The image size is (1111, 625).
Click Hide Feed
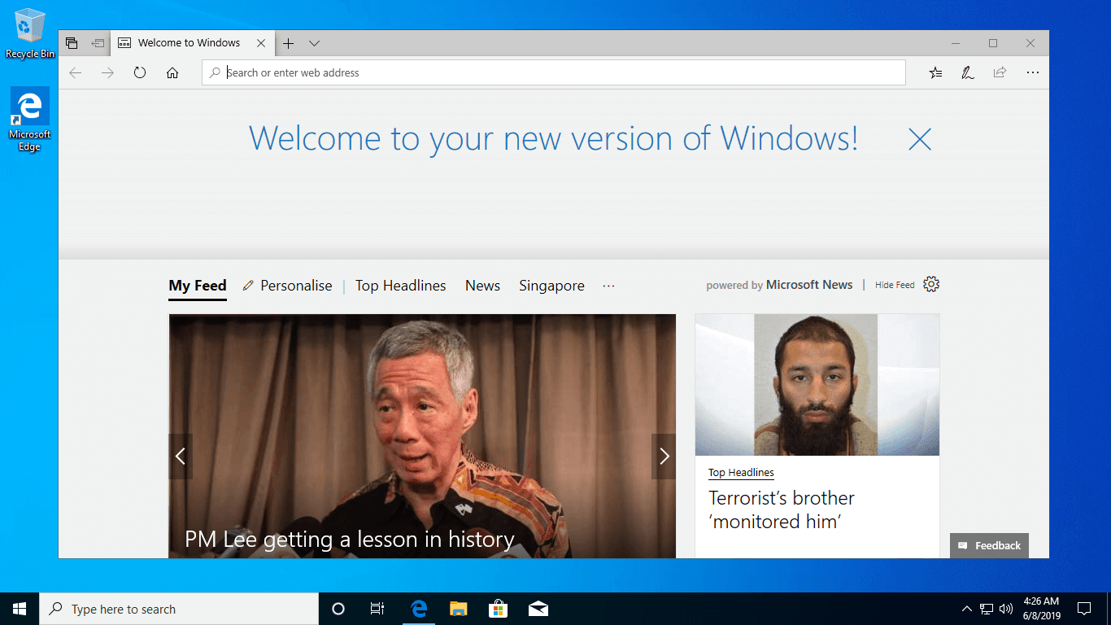click(895, 285)
